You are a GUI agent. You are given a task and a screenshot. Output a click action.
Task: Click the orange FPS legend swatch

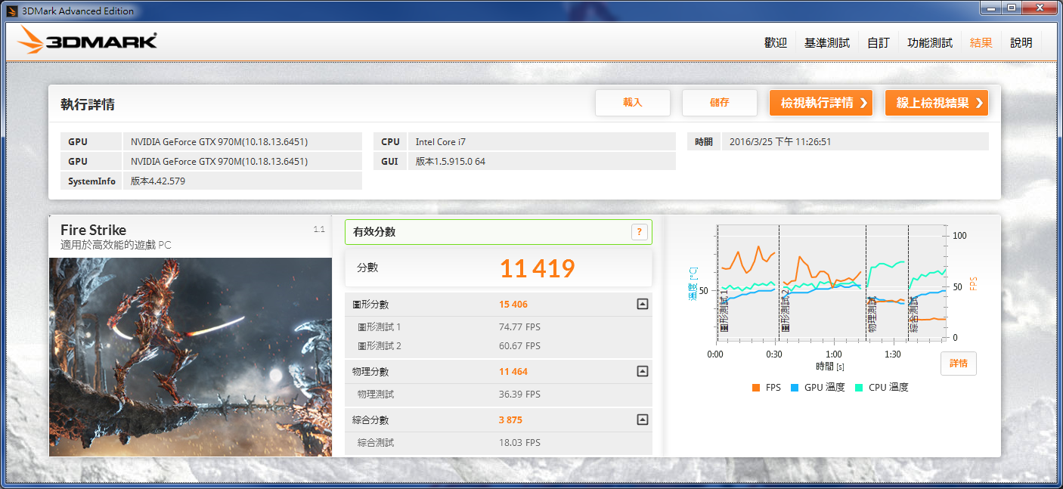tap(756, 388)
